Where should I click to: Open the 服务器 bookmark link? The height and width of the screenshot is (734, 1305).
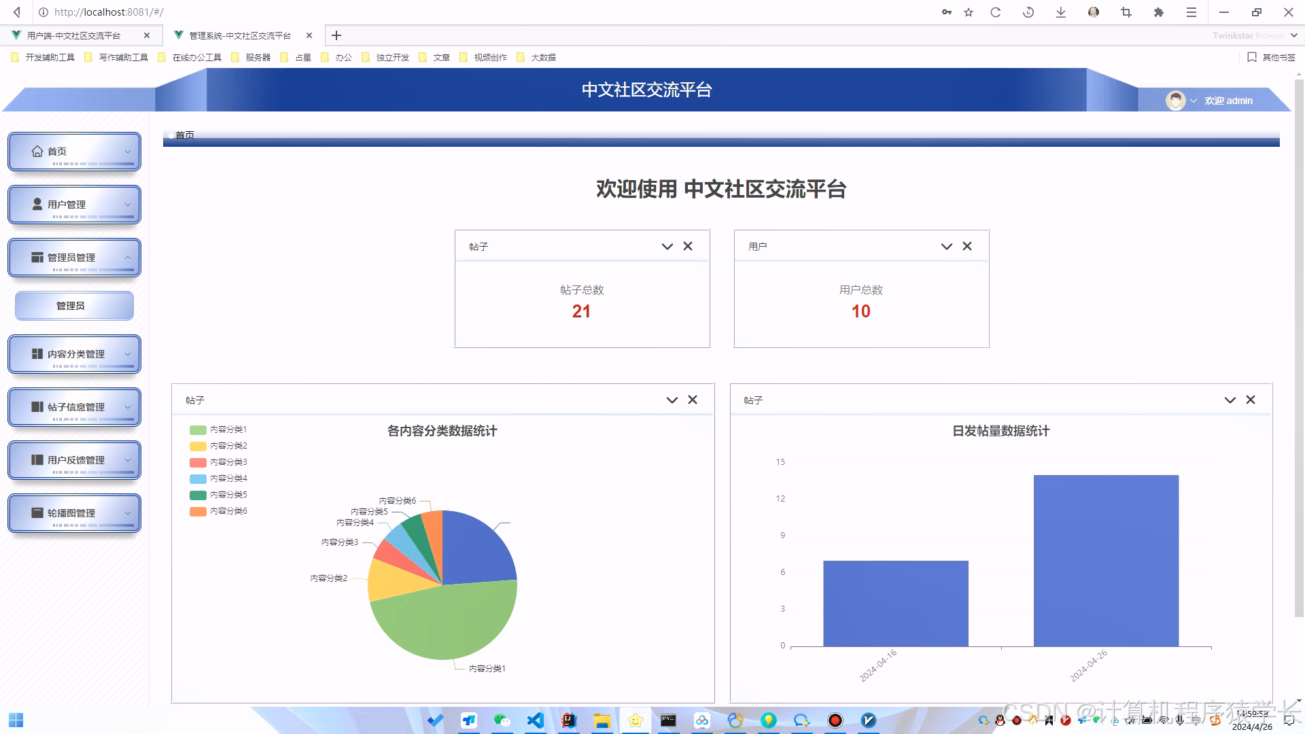point(257,57)
